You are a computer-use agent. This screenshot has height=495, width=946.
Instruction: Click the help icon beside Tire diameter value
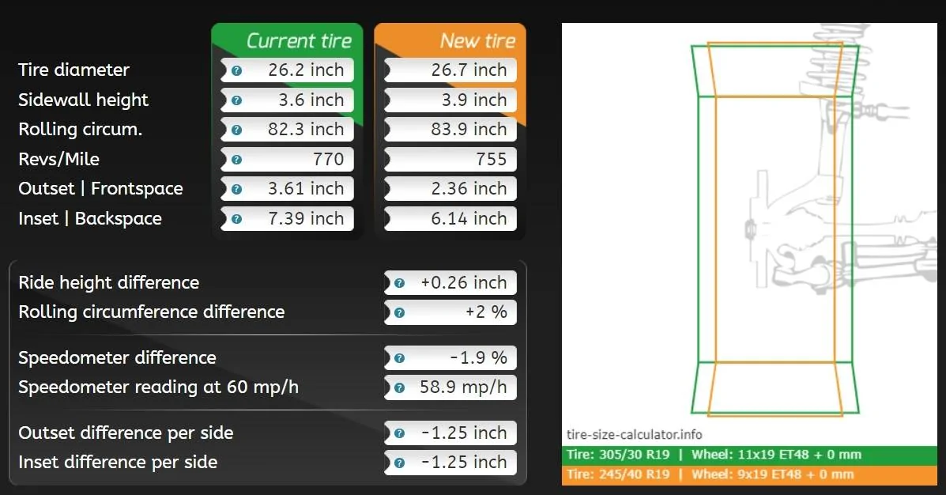236,70
